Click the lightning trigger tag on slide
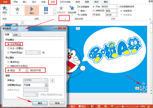 click(137, 88)
